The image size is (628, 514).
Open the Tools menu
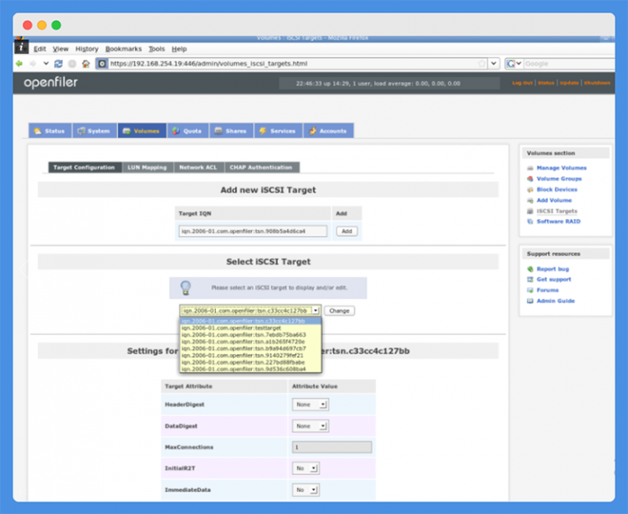[157, 49]
